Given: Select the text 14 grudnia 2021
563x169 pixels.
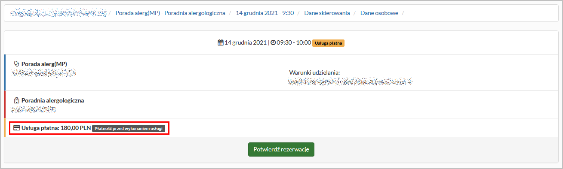Looking at the screenshot, I should pyautogui.click(x=246, y=43).
